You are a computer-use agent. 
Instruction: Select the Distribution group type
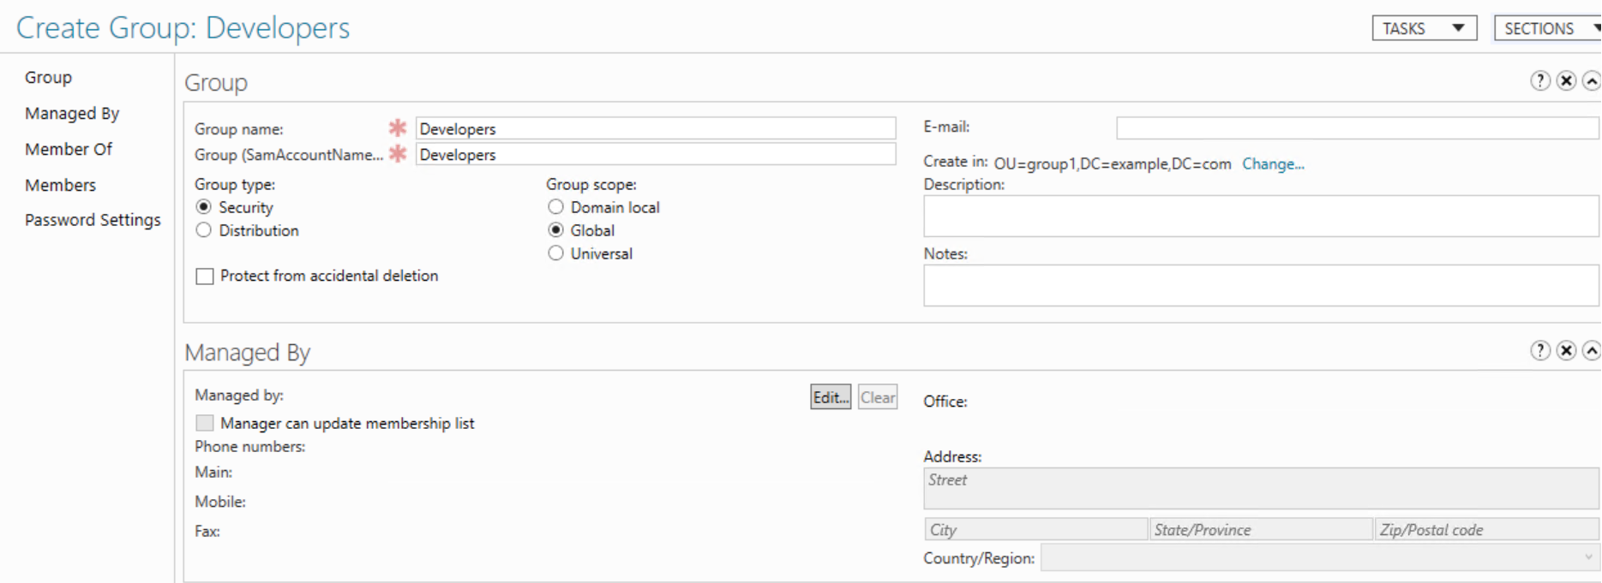(204, 230)
